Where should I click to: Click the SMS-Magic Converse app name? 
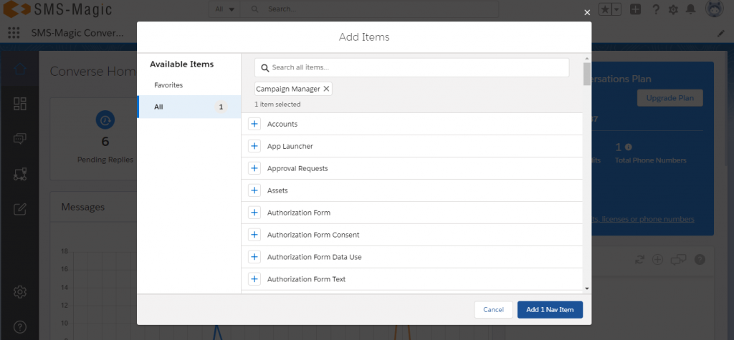pyautogui.click(x=77, y=33)
